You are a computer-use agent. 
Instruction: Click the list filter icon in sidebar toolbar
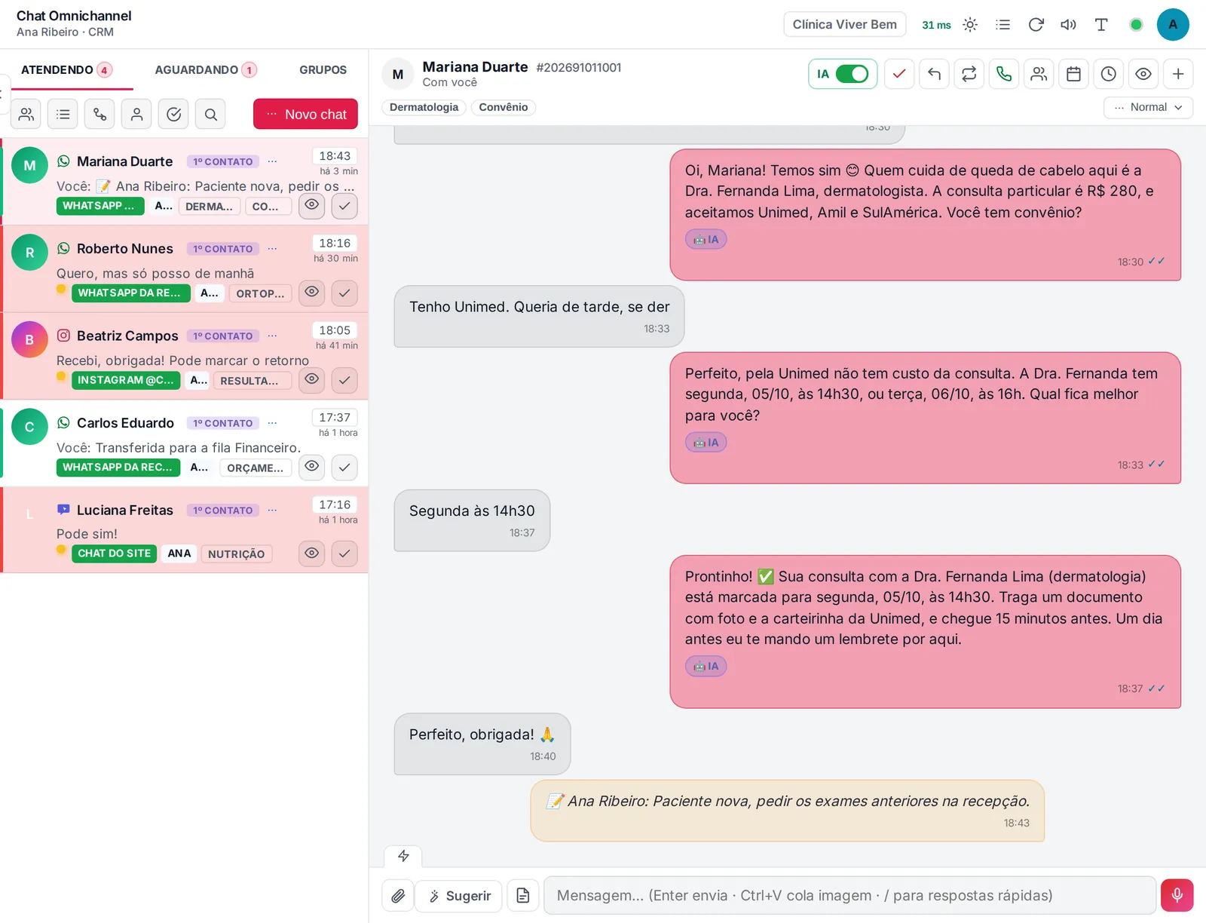(63, 114)
